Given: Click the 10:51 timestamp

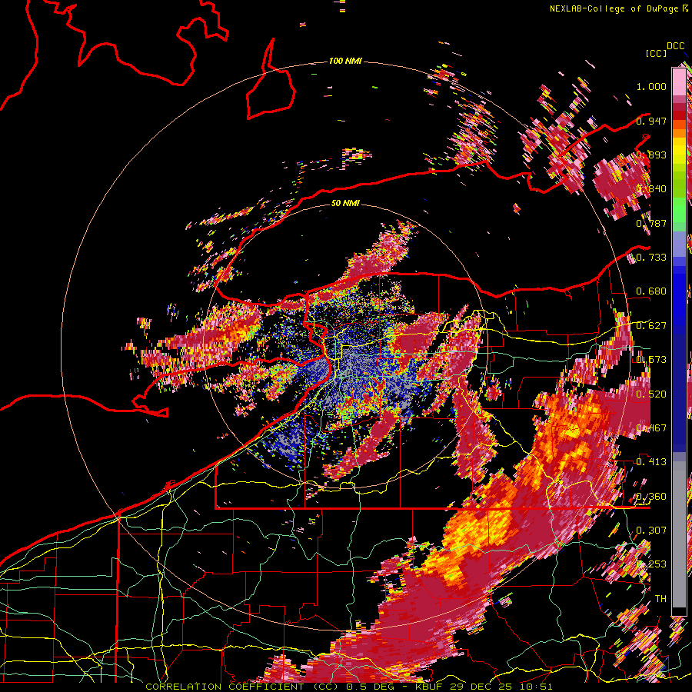Looking at the screenshot, I should click(x=536, y=687).
